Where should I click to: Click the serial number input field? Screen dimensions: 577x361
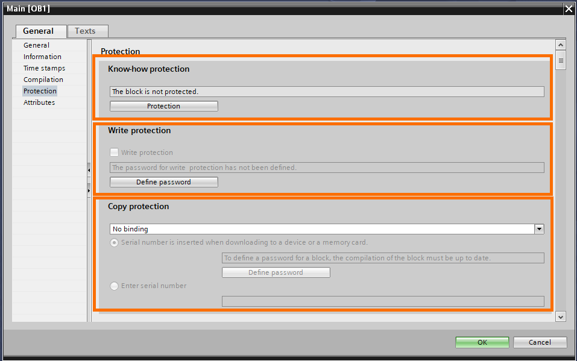382,301
